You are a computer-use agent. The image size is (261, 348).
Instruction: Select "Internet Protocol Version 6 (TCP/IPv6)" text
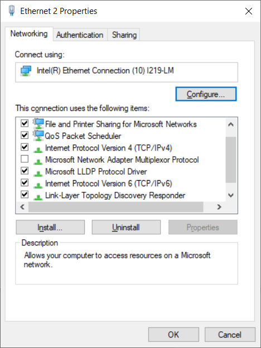coord(109,183)
